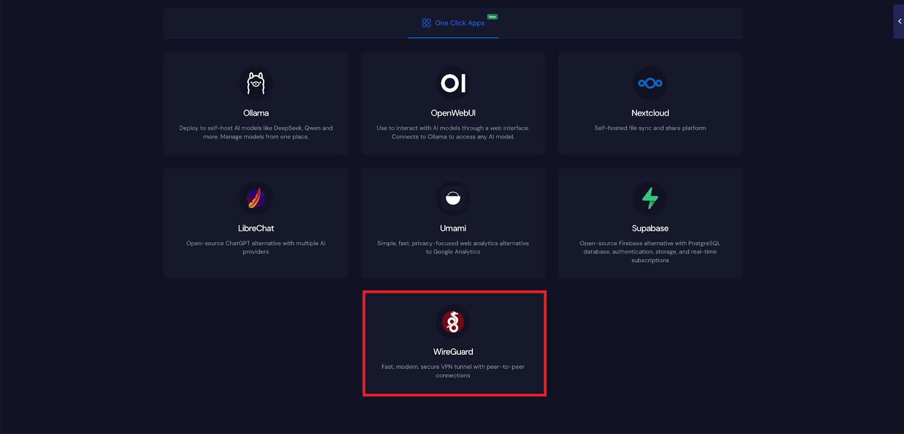Click the Supabase lightning bolt icon

click(650, 198)
